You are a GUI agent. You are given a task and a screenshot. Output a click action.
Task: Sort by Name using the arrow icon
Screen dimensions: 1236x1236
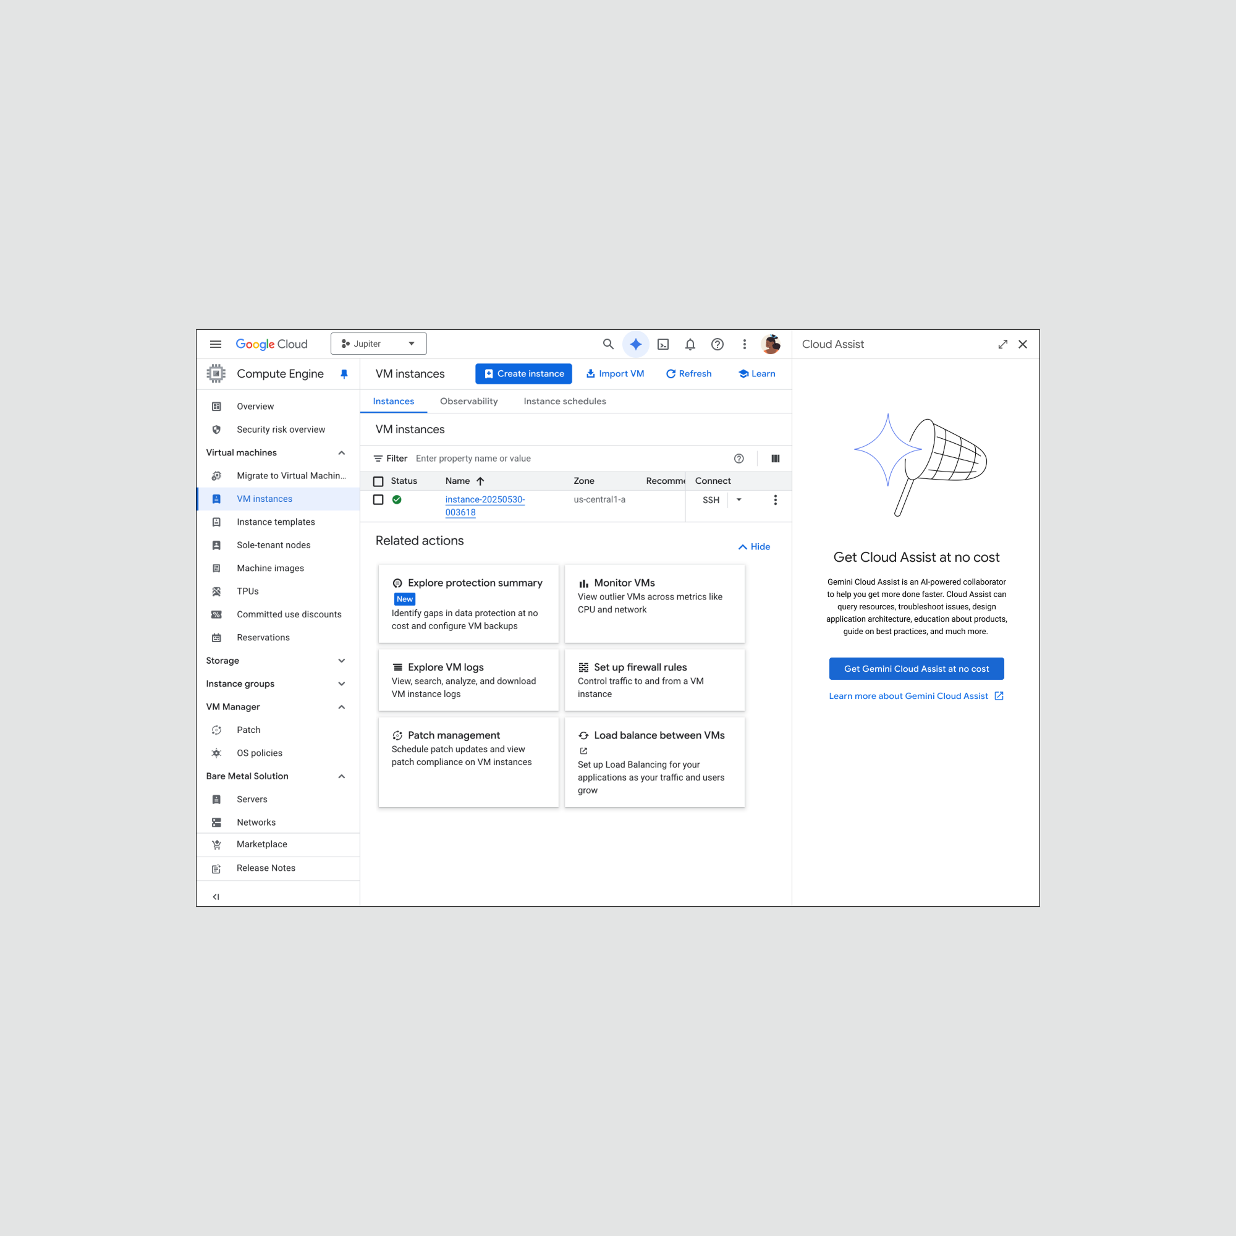click(x=480, y=481)
